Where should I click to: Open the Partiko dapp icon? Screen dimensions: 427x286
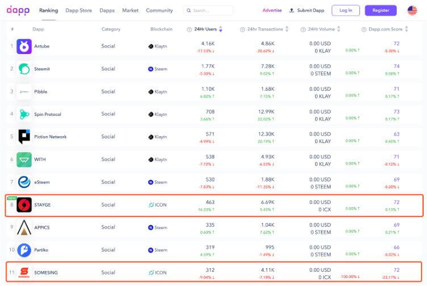point(24,250)
